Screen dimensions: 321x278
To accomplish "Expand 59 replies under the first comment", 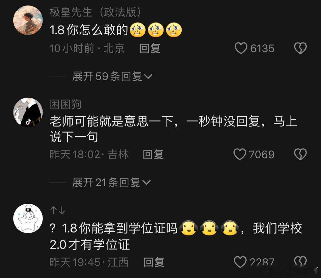I will (112, 76).
